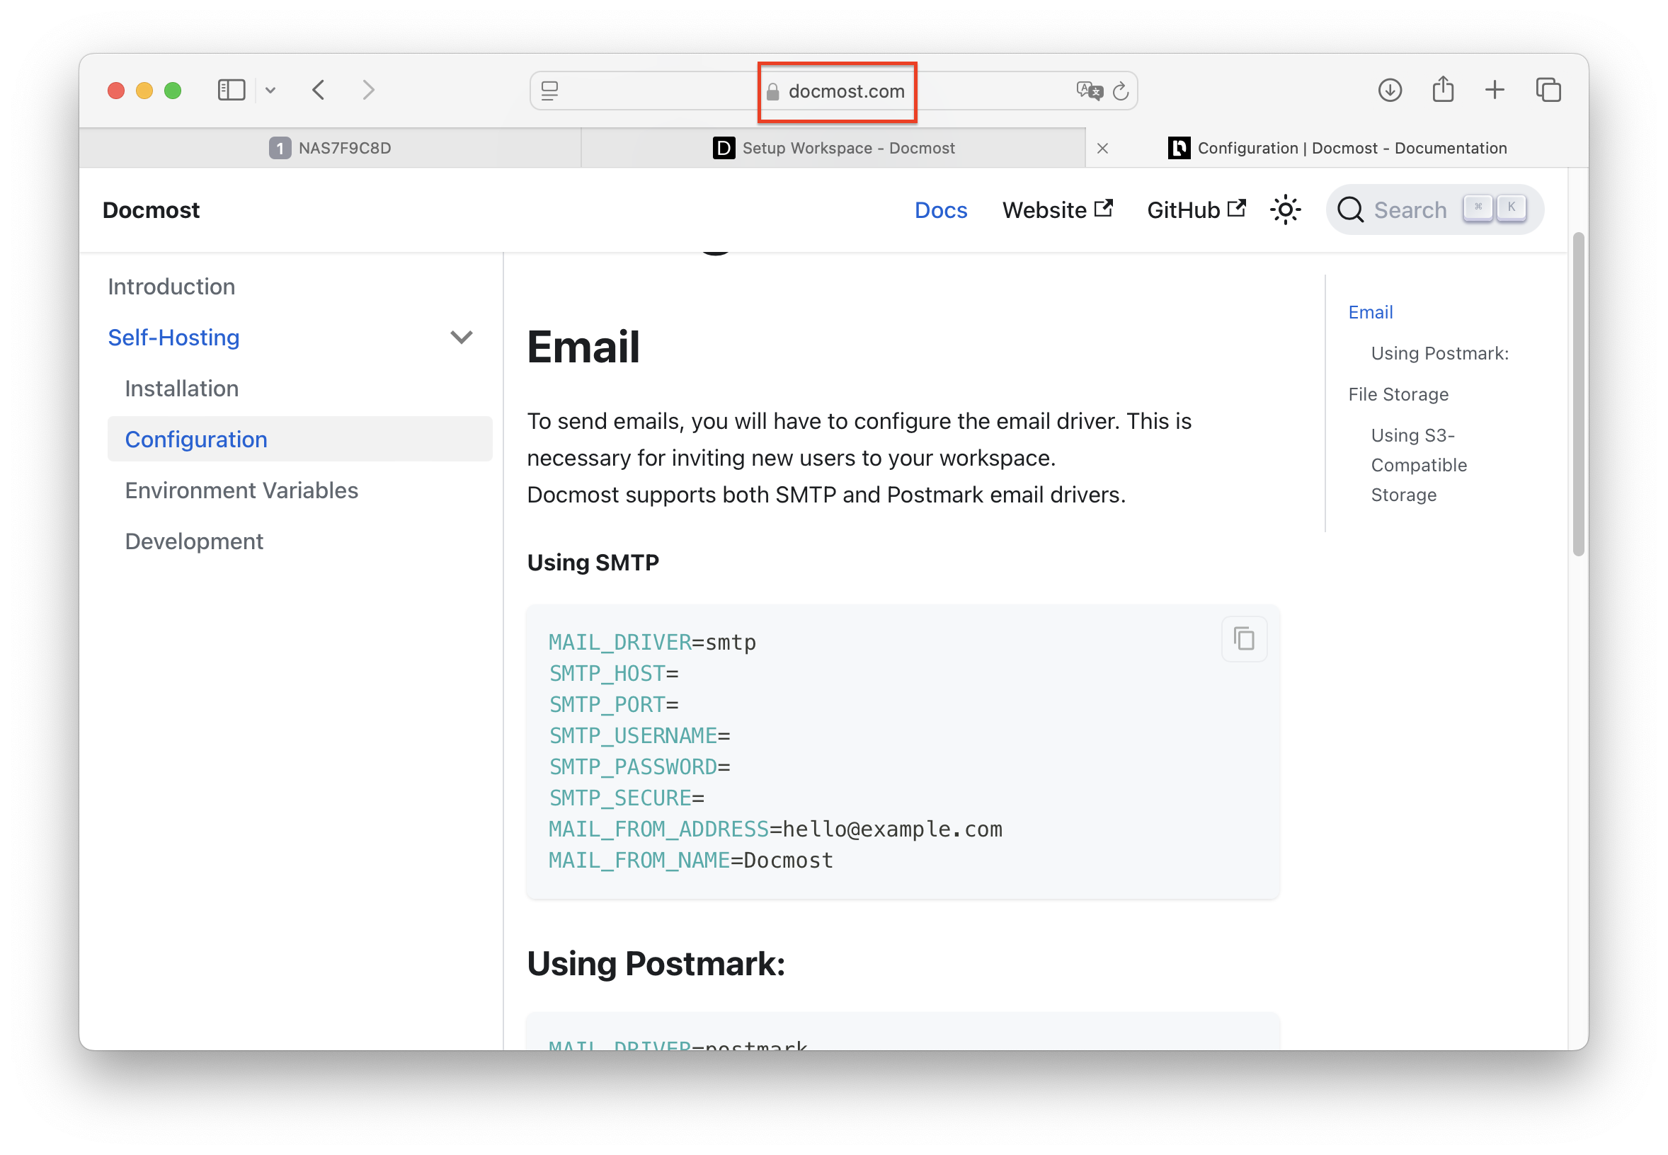Open Environment Variables in sidebar

tap(241, 490)
